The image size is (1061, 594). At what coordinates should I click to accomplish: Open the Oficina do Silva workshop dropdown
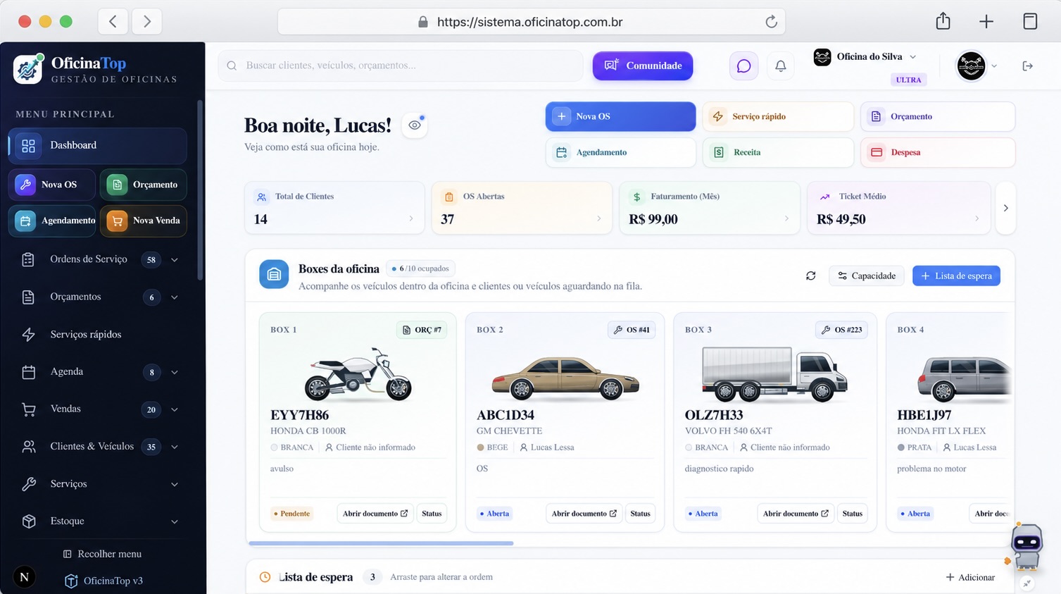click(x=865, y=57)
